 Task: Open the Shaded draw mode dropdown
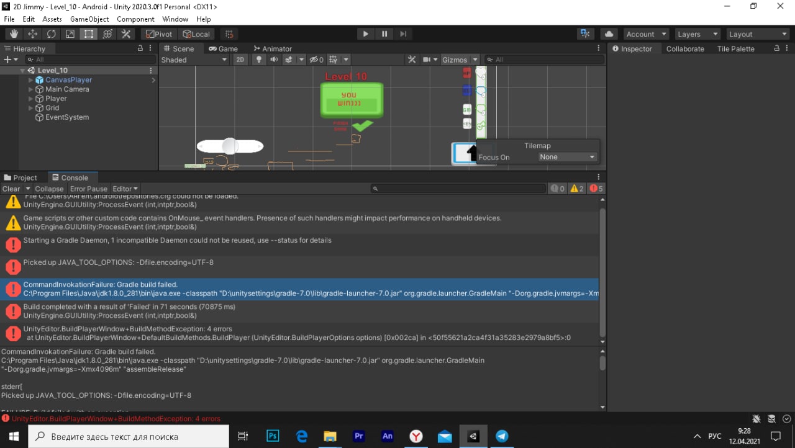(x=194, y=60)
